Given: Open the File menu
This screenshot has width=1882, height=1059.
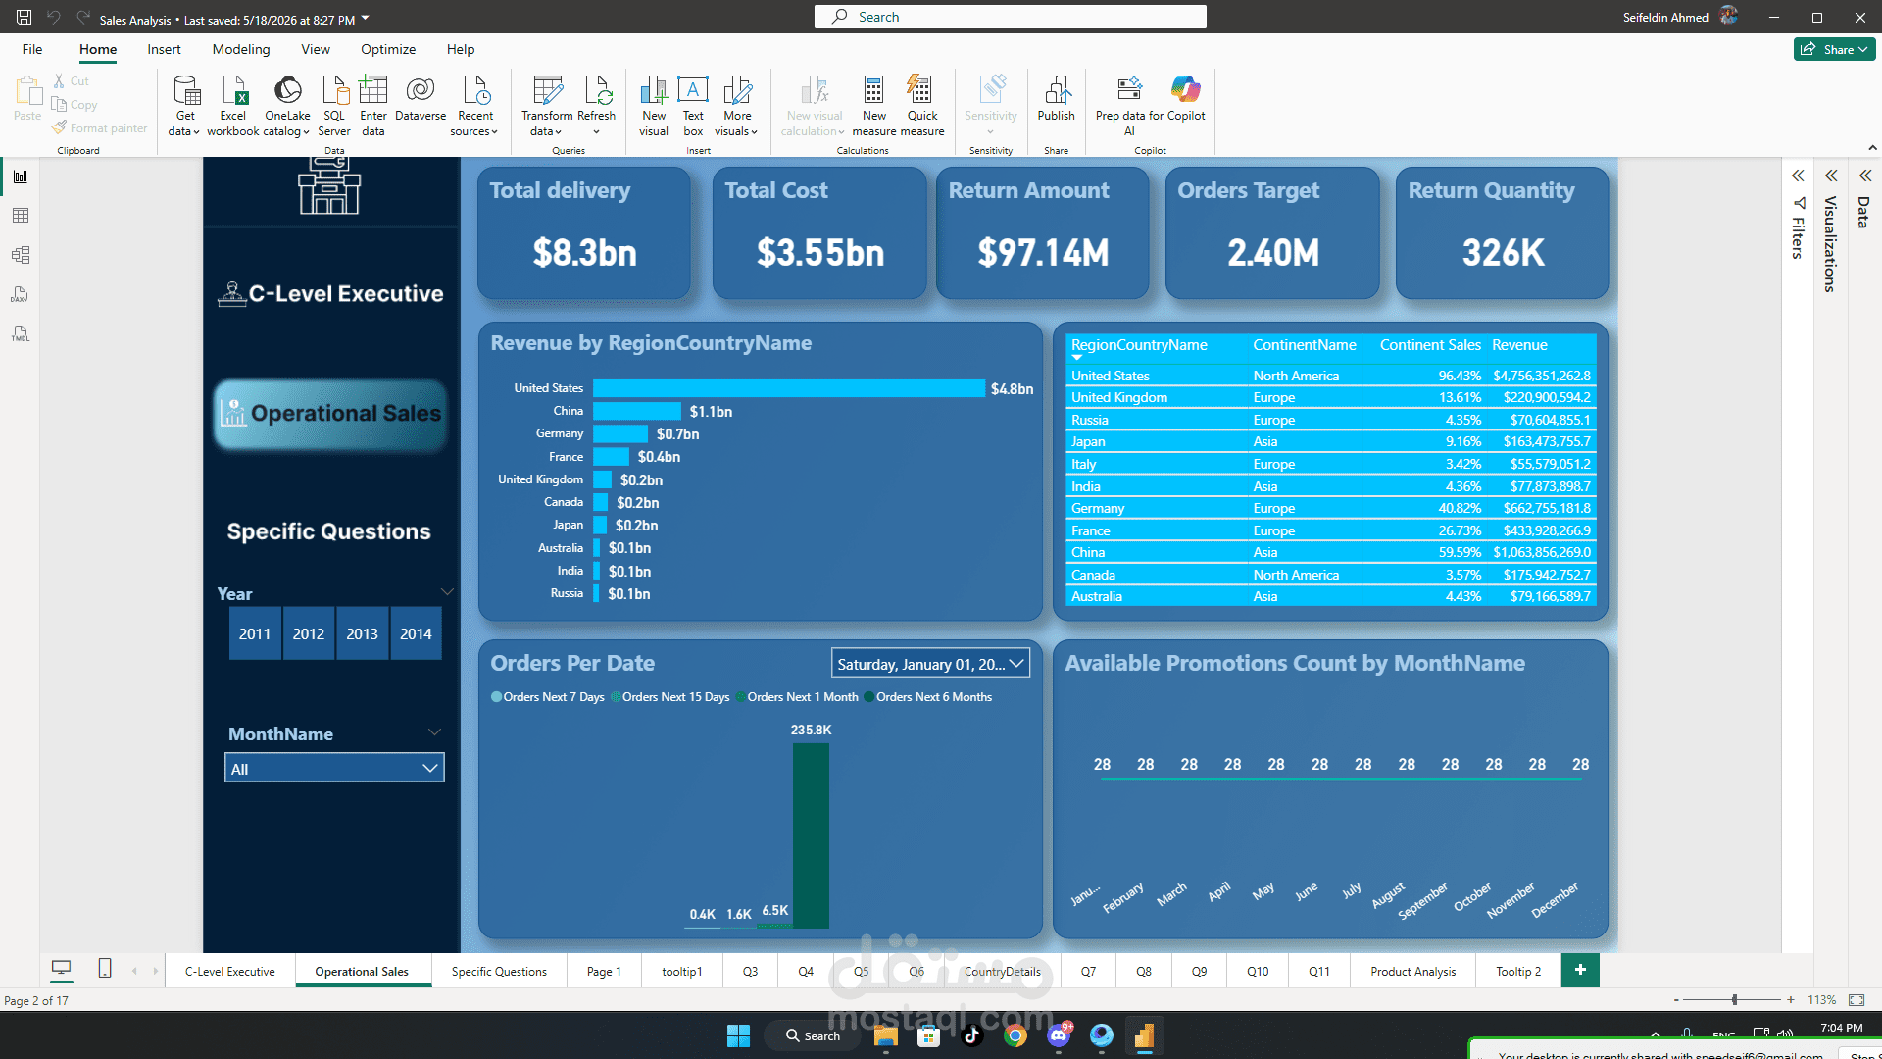Looking at the screenshot, I should point(32,49).
